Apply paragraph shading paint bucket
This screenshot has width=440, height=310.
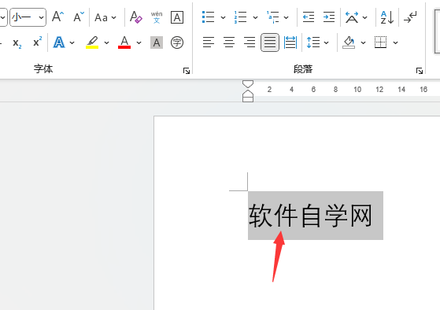(349, 42)
